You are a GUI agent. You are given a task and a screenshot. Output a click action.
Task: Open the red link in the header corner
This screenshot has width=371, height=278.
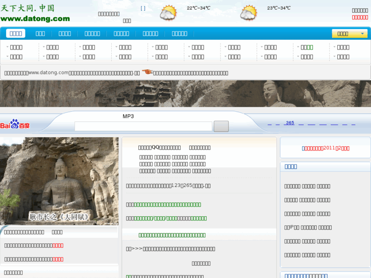coord(360,17)
